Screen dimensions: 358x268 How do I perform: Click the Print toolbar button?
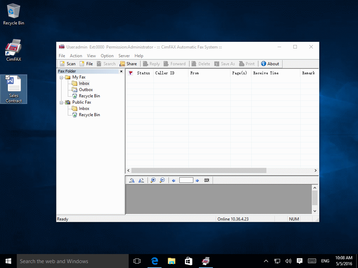pos(247,64)
